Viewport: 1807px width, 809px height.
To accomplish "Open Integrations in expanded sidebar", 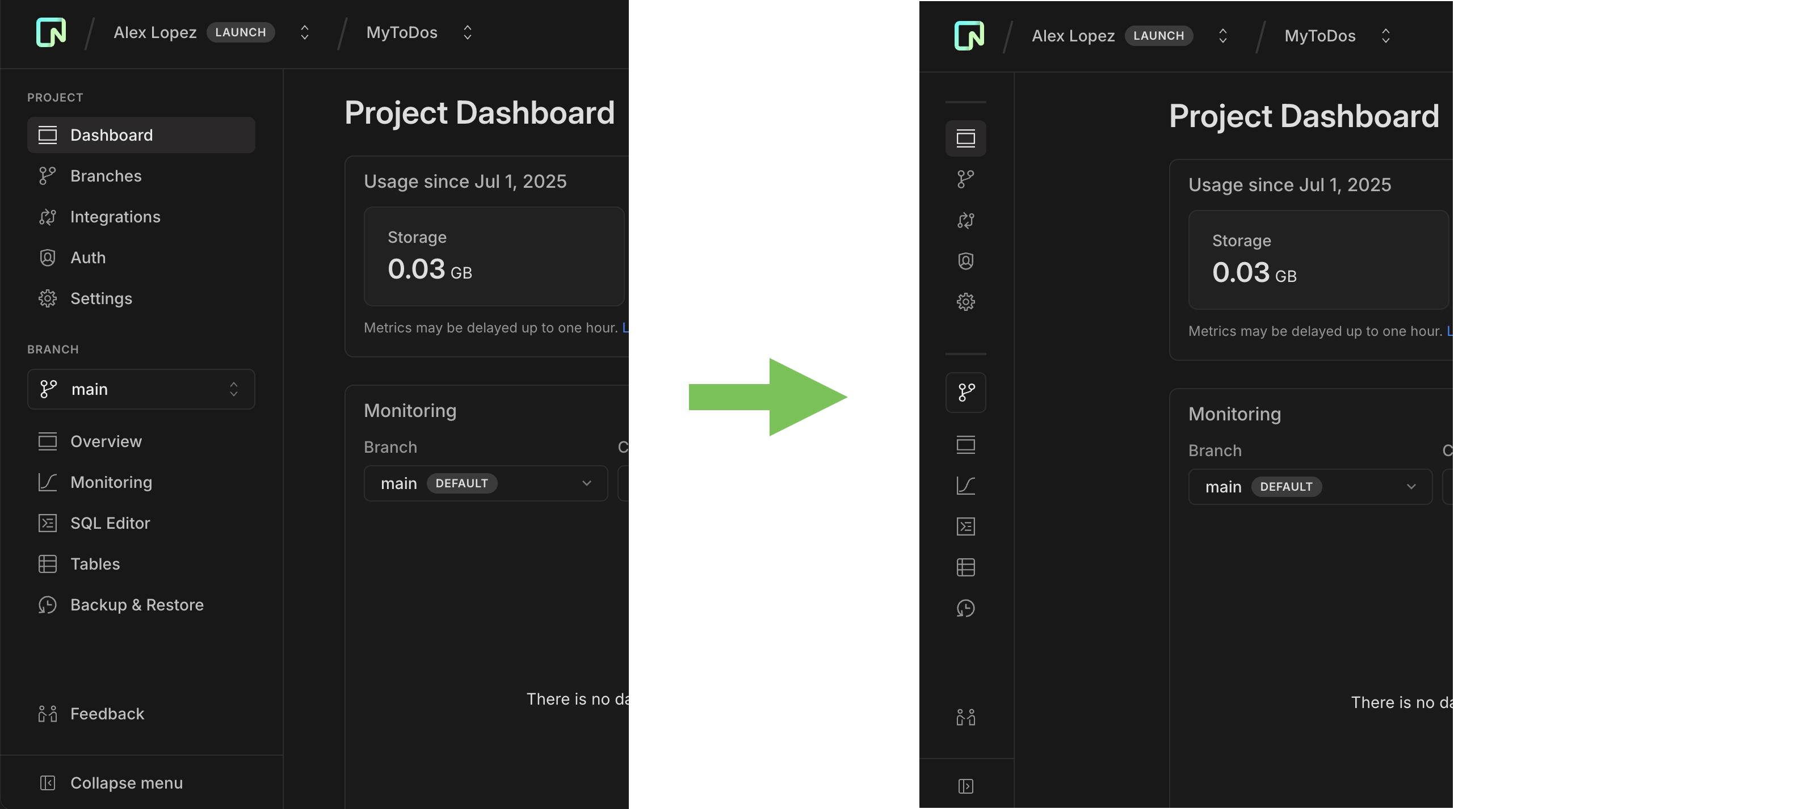I will pyautogui.click(x=141, y=217).
